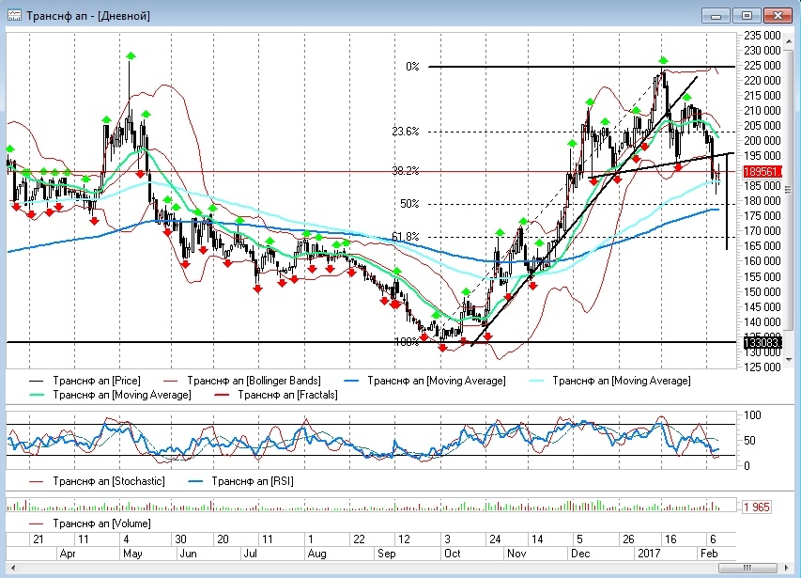This screenshot has width=801, height=578.
Task: Click the 38.2% Fibonacci retracement label
Action: pyautogui.click(x=405, y=171)
